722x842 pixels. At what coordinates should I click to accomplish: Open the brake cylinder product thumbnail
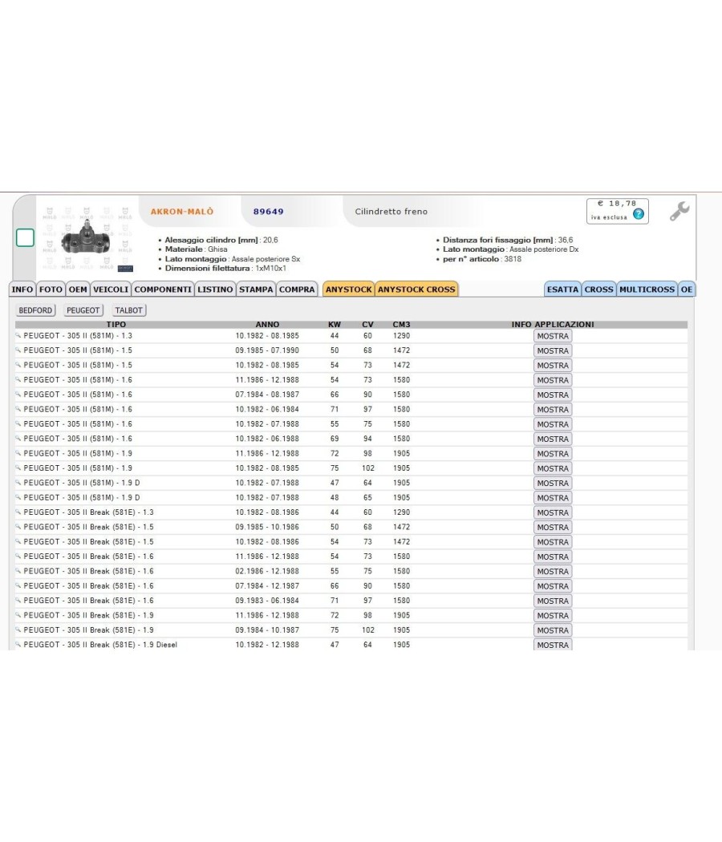[x=87, y=238]
